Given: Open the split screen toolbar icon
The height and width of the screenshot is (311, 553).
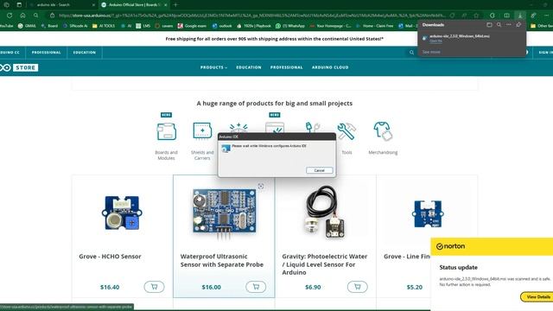Looking at the screenshot, I should (x=506, y=16).
